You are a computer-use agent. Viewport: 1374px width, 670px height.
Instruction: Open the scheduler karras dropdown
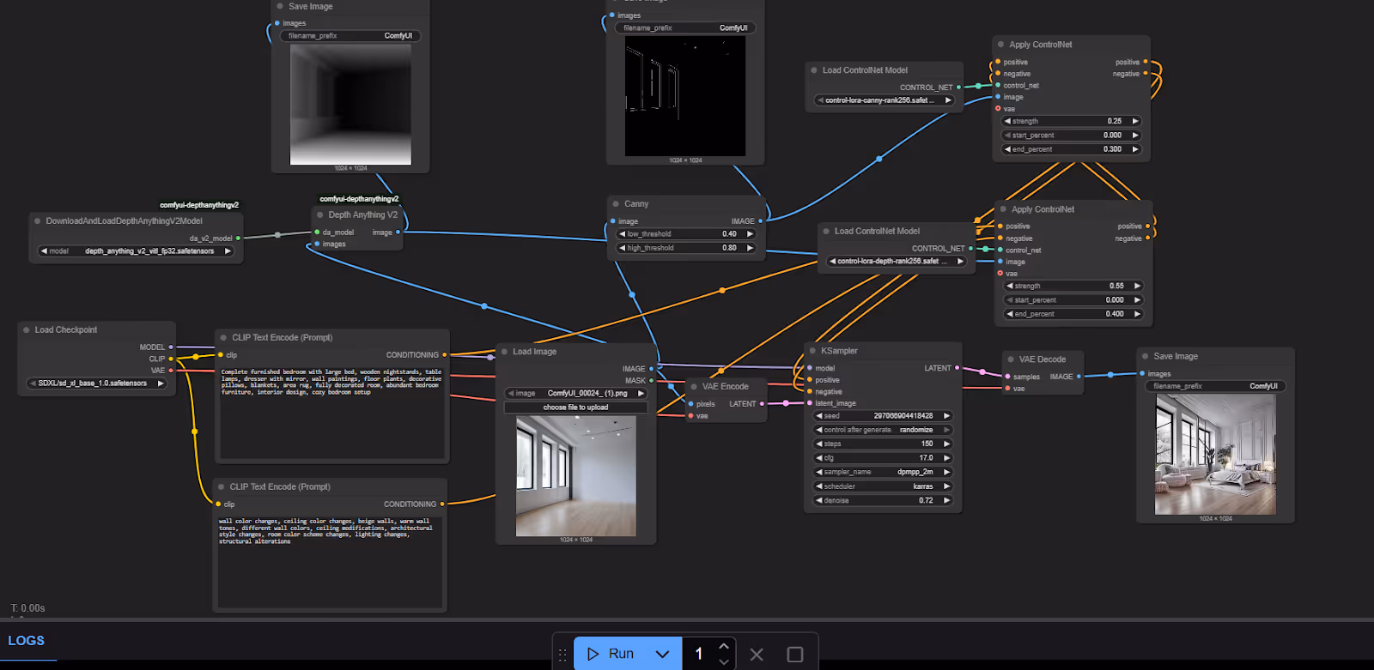[883, 486]
